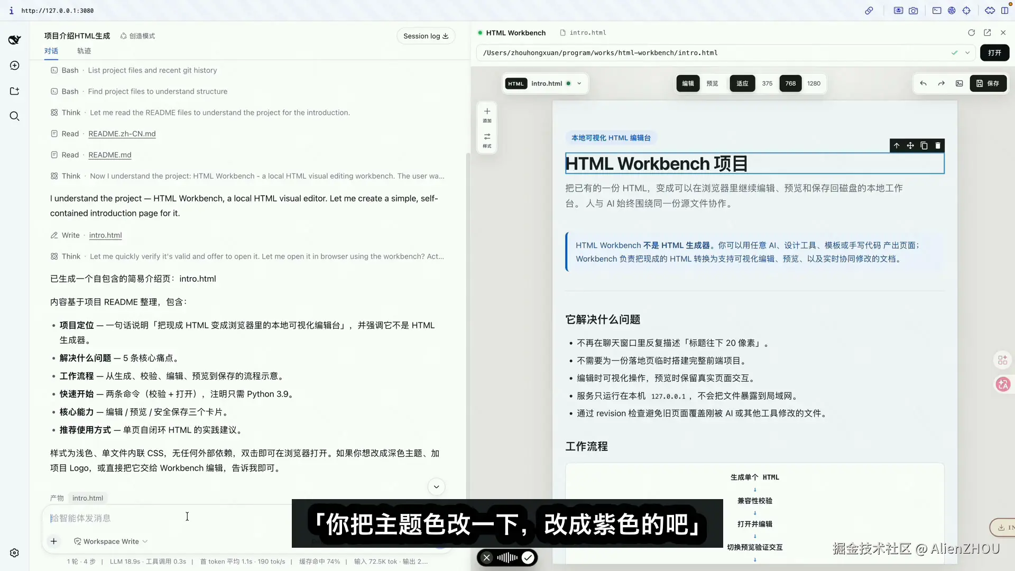Click the intro.html artifact chip beside 产物
1015x571 pixels.
pyautogui.click(x=88, y=498)
